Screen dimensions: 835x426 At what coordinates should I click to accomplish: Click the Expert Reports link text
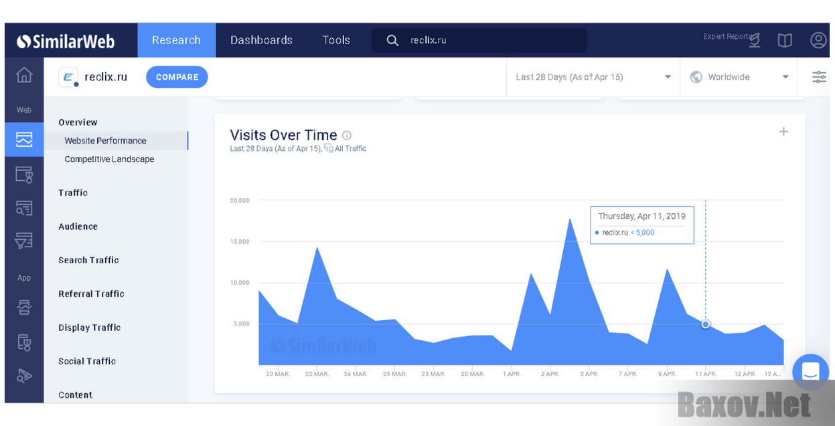727,37
